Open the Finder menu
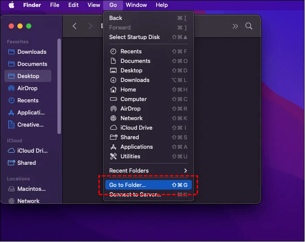This screenshot has width=305, height=242. tap(32, 5)
